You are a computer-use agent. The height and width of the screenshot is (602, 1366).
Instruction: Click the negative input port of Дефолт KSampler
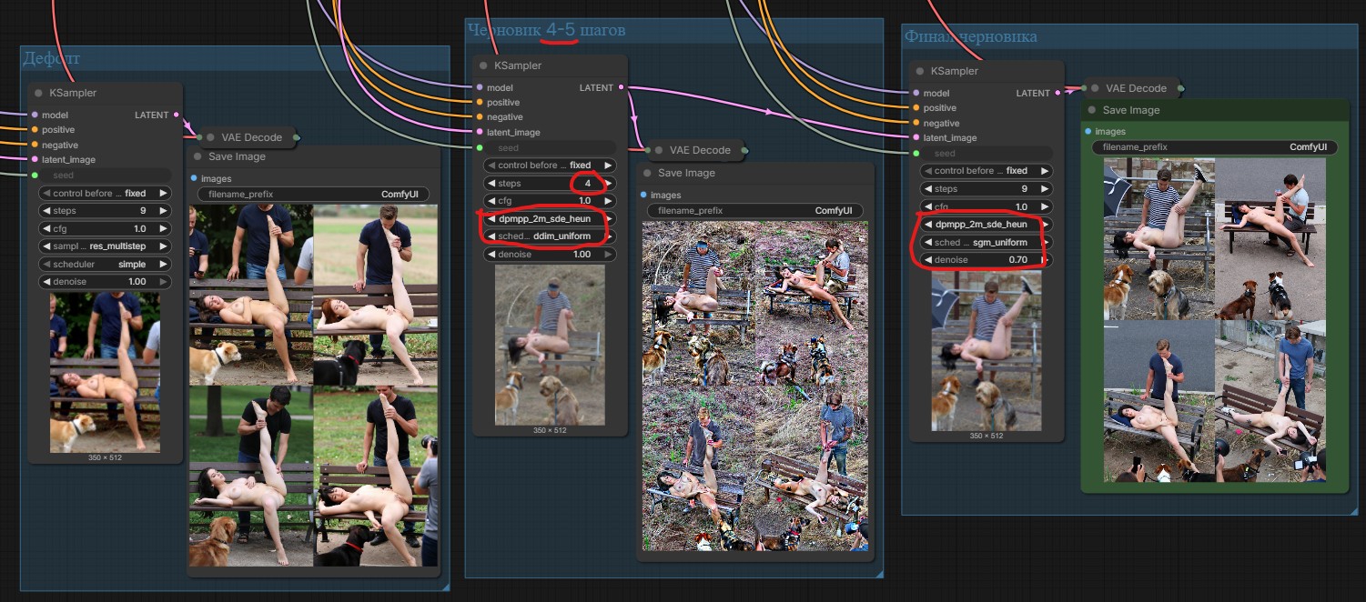click(35, 145)
